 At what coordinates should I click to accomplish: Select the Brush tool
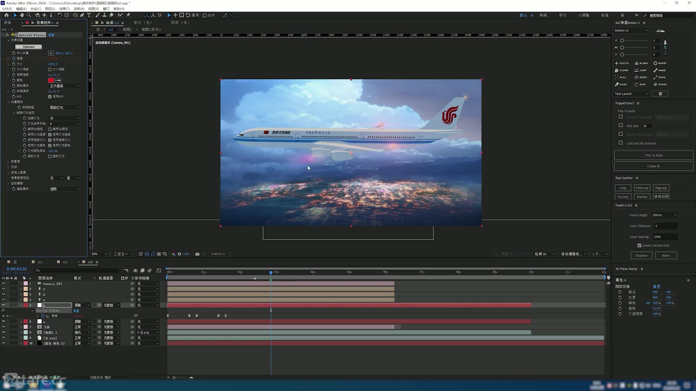[x=98, y=15]
